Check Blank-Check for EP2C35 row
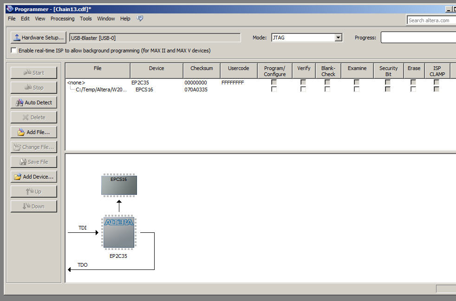456x301 pixels. 327,82
